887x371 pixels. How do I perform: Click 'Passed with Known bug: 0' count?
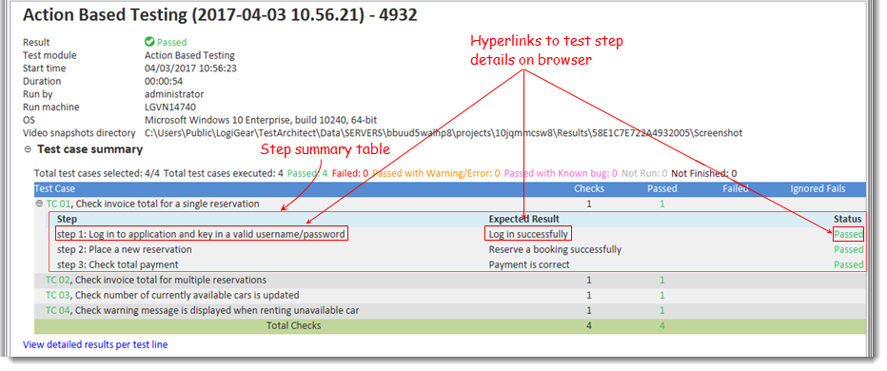click(561, 173)
